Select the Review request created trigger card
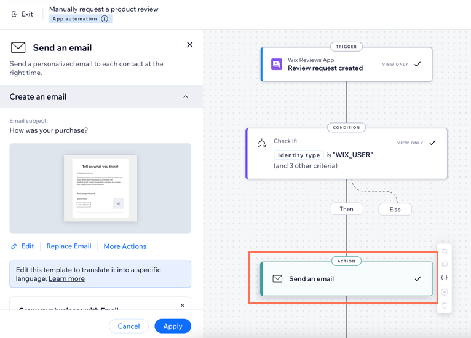 346,65
